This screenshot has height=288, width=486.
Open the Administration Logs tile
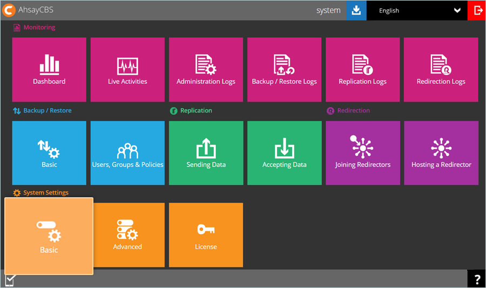point(206,70)
